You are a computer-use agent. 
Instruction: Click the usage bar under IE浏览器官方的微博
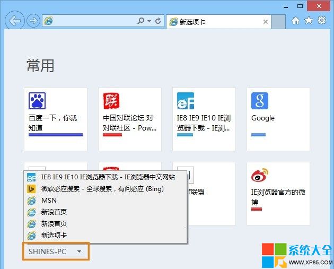point(257,209)
